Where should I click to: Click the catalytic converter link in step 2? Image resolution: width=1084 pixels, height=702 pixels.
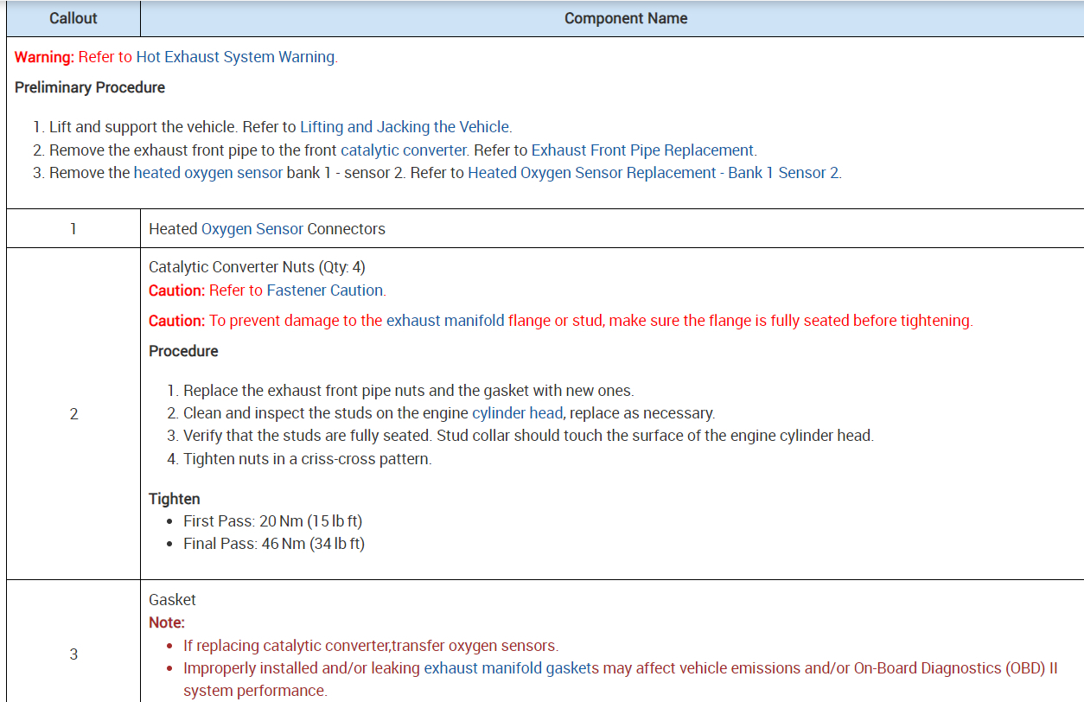tap(404, 150)
